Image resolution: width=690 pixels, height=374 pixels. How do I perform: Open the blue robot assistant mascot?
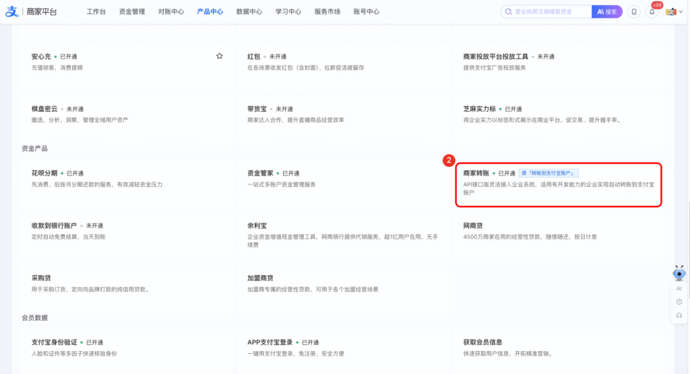tap(679, 273)
